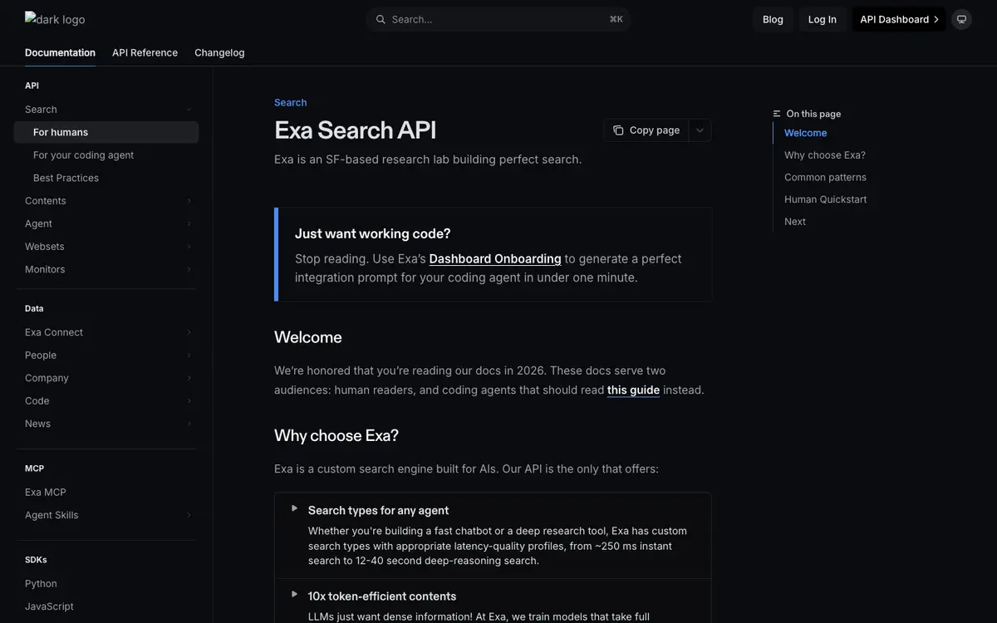Click the copy icon in Copy page
The width and height of the screenshot is (997, 623).
coord(618,130)
